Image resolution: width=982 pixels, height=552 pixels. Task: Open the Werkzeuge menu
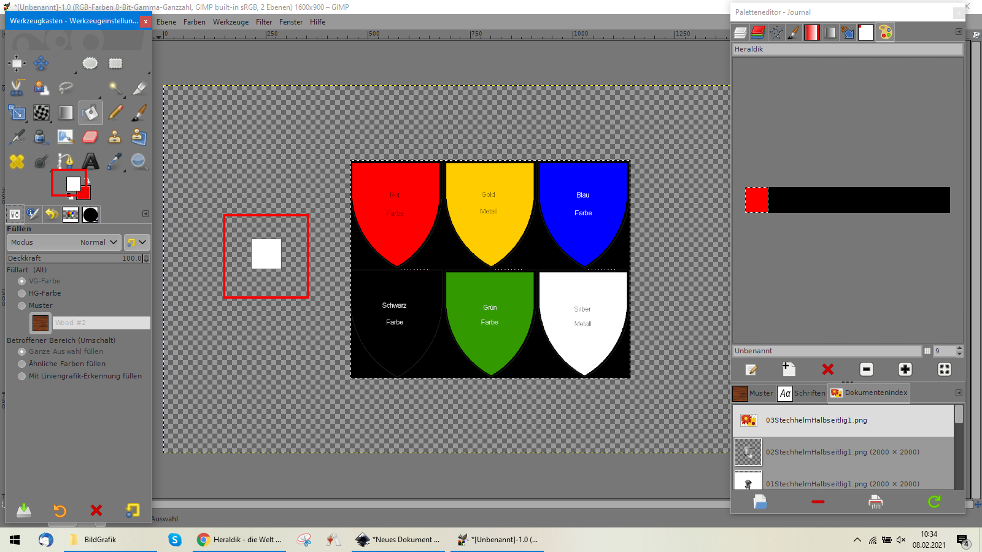(x=231, y=22)
